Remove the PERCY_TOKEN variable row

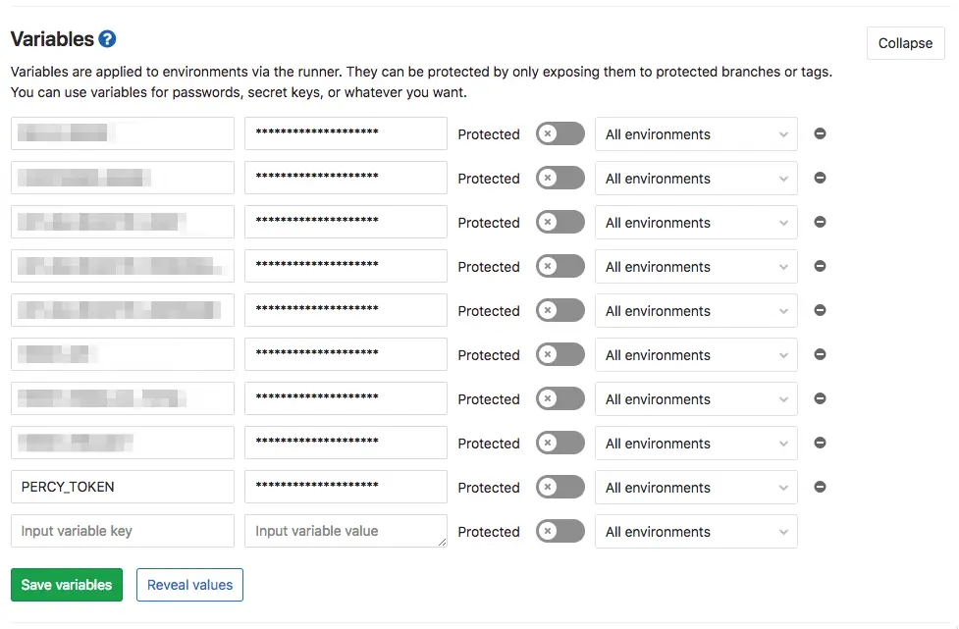pos(820,487)
